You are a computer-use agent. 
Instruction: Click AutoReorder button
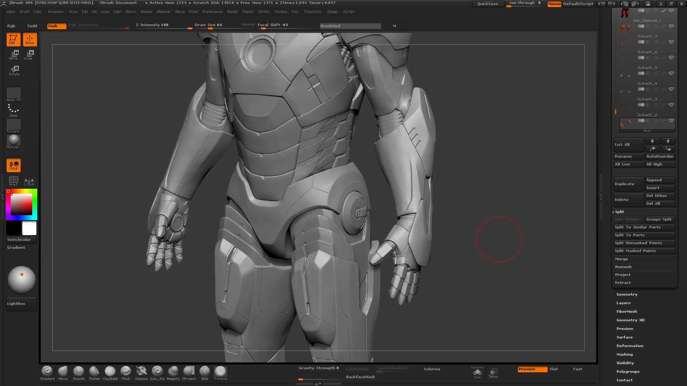point(660,157)
